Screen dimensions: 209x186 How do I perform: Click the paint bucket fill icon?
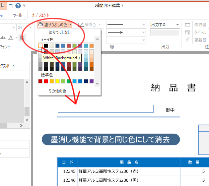(x=41, y=24)
